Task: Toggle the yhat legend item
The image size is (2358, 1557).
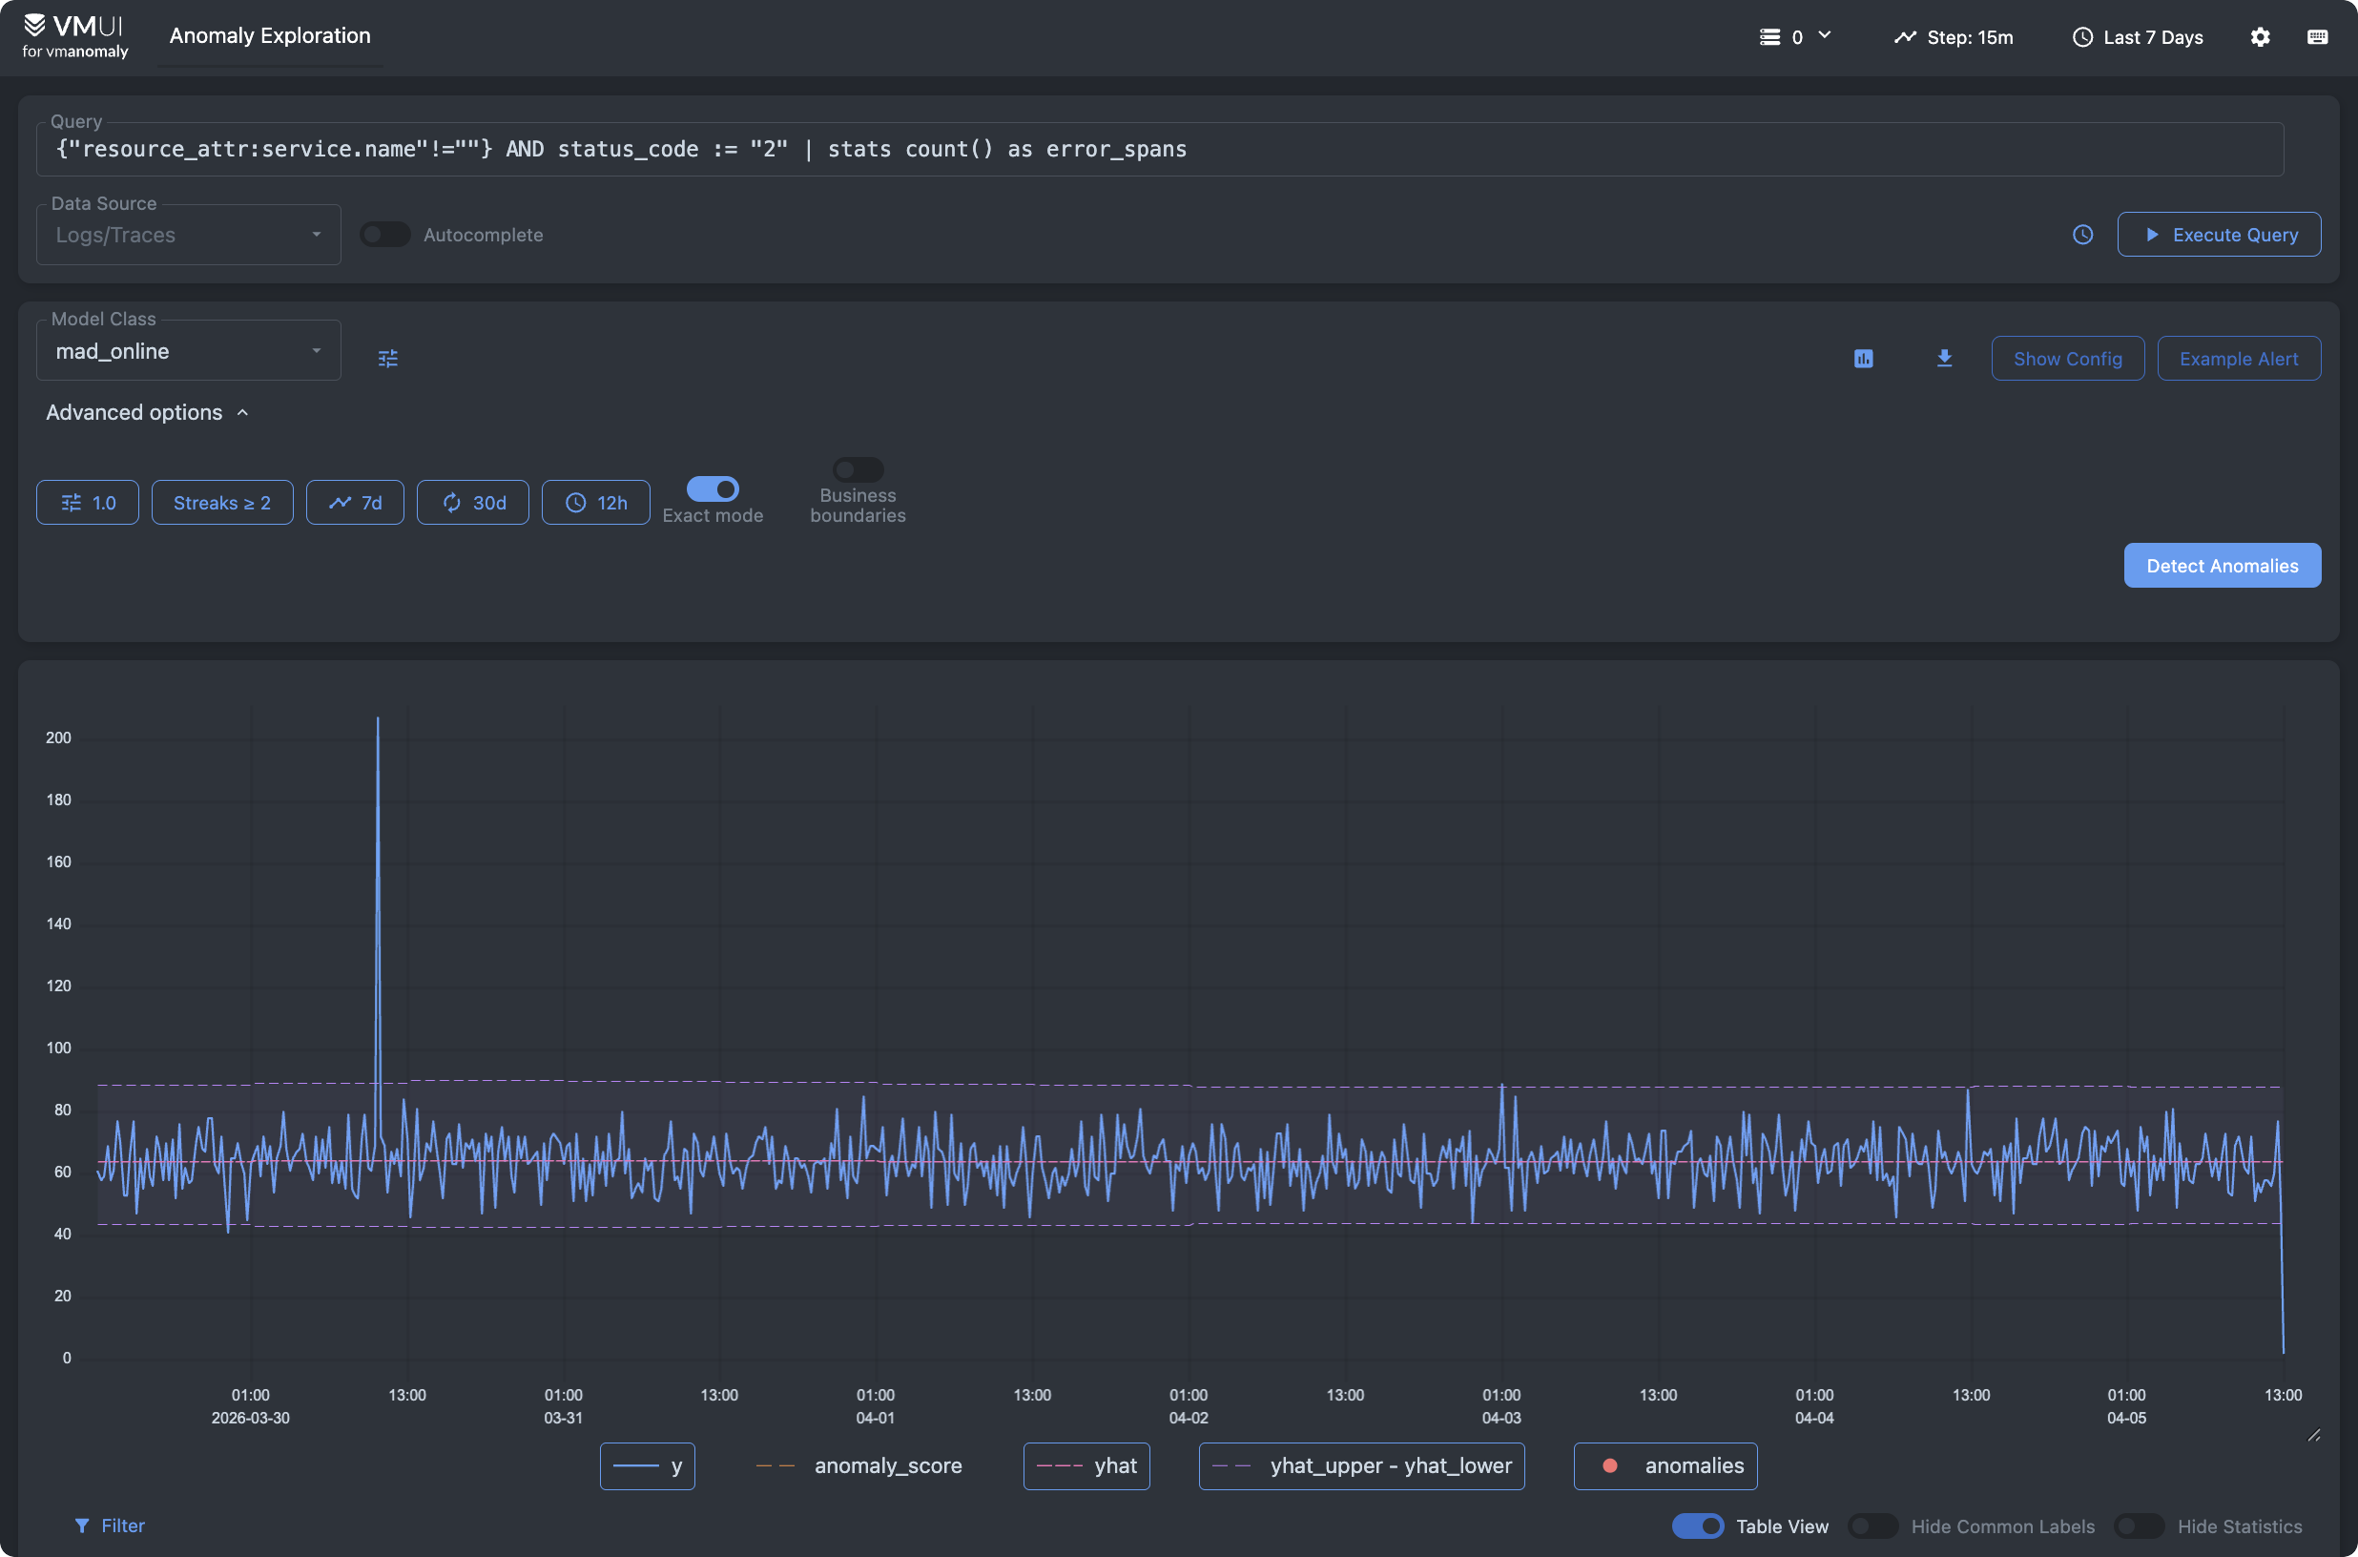Action: pyautogui.click(x=1086, y=1465)
